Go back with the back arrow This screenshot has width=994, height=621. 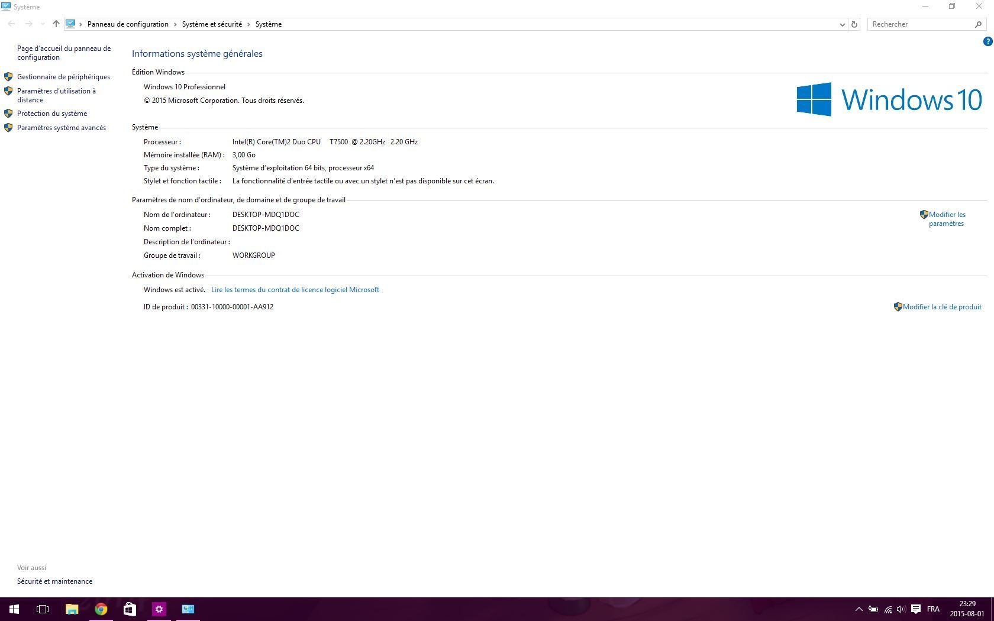(x=11, y=24)
